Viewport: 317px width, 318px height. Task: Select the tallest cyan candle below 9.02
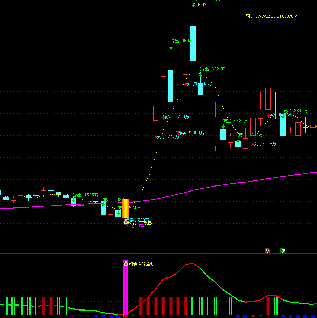193,43
